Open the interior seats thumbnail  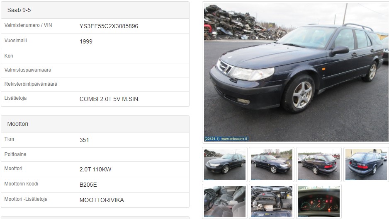click(x=225, y=202)
